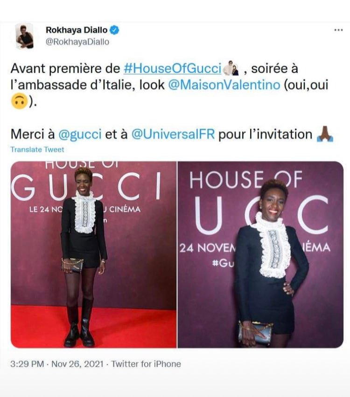Click the line Merci à pour l'invitation
Screen dimensions: 350x397
click(172, 134)
